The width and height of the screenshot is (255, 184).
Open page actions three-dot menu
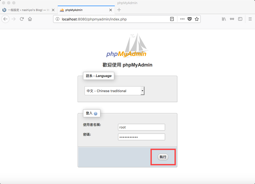pos(182,19)
